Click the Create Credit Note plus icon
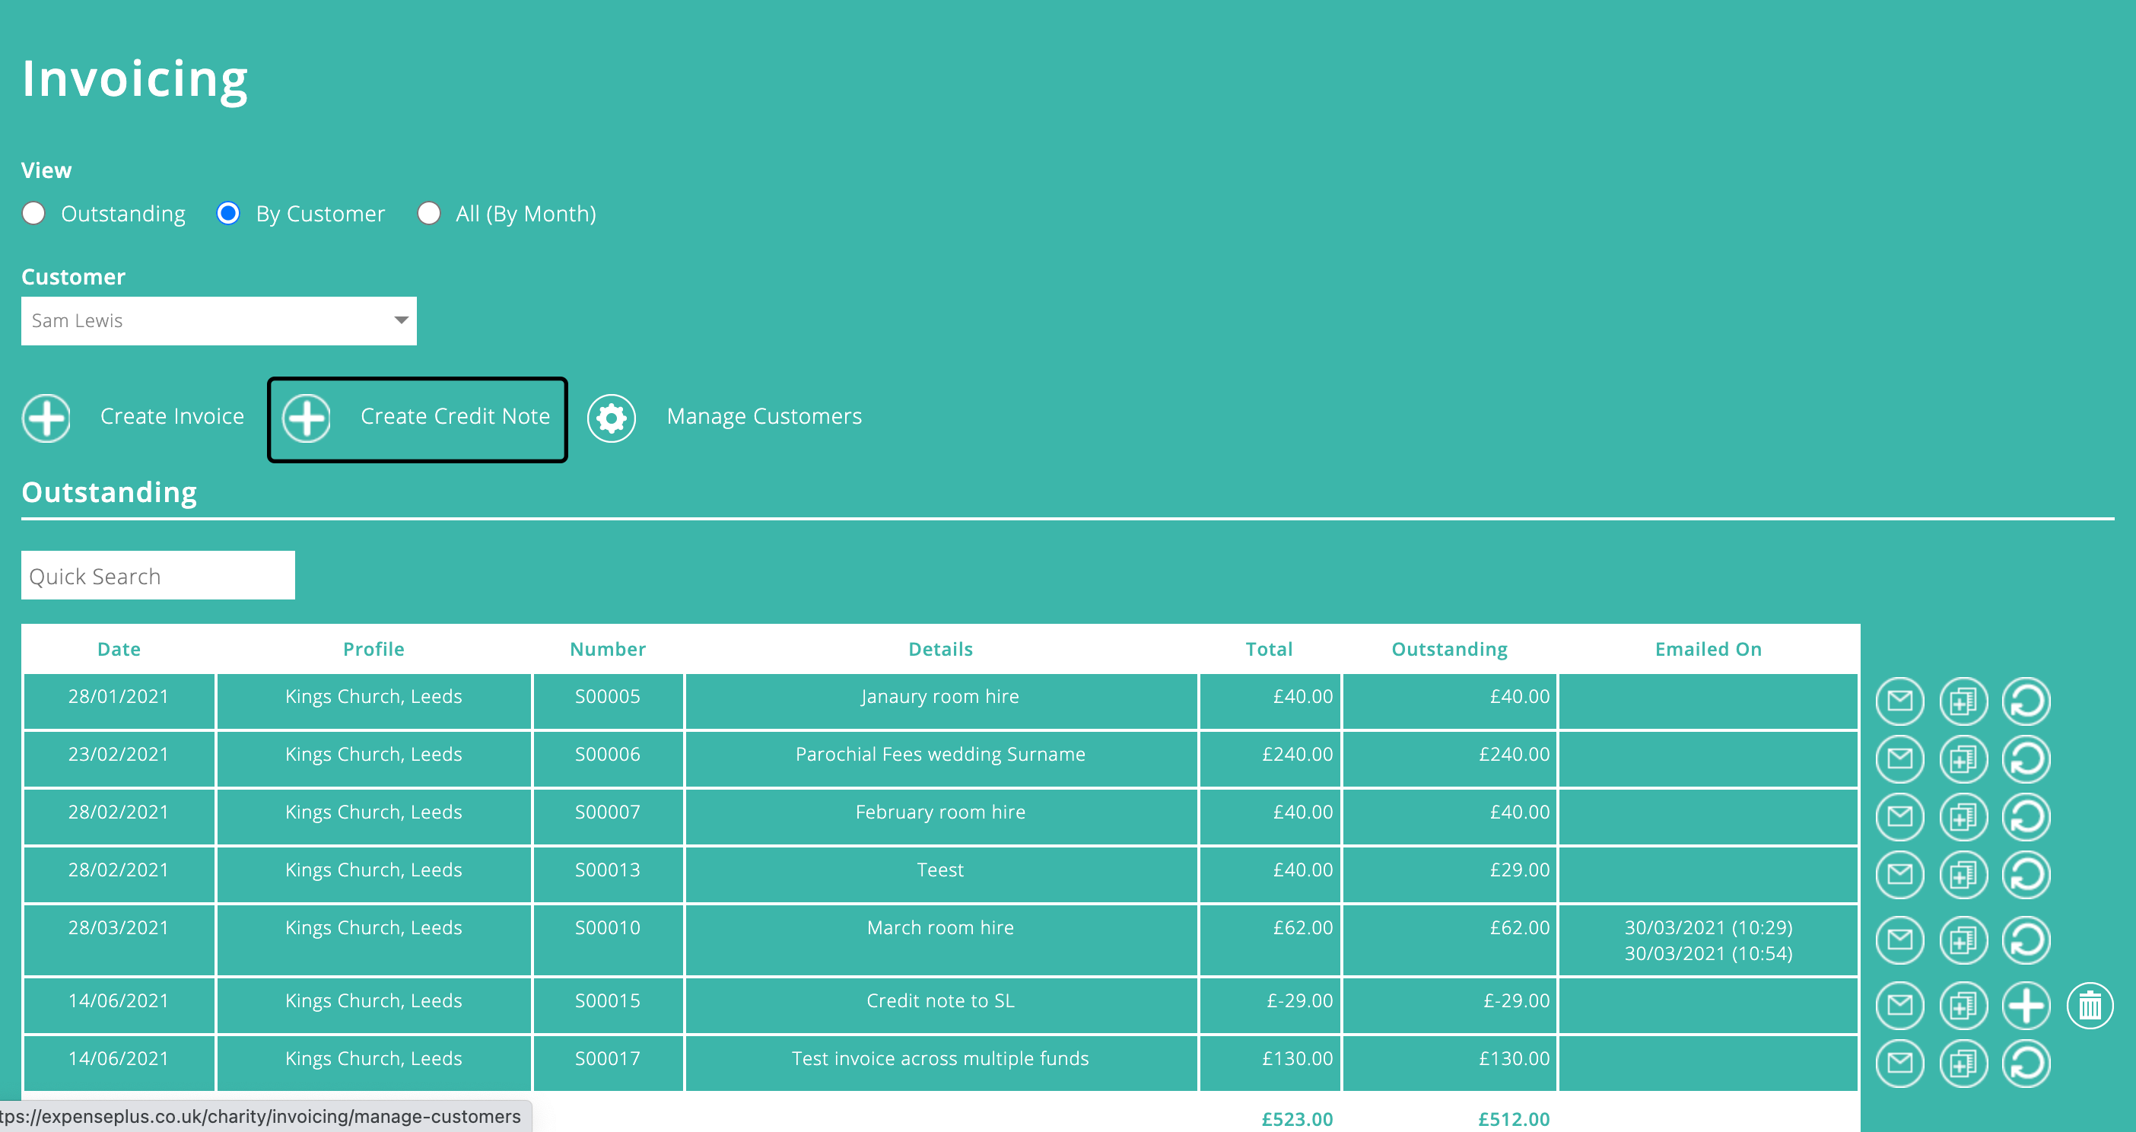 click(306, 418)
